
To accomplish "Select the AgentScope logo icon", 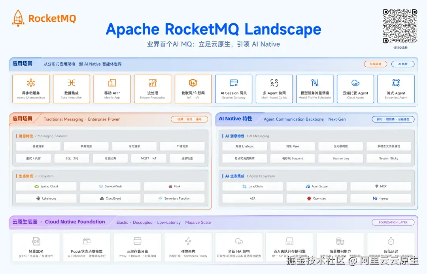I will pyautogui.click(x=308, y=186).
